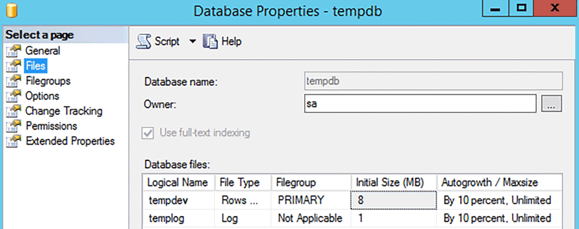
Task: Click the Options page icon
Action: tap(14, 95)
